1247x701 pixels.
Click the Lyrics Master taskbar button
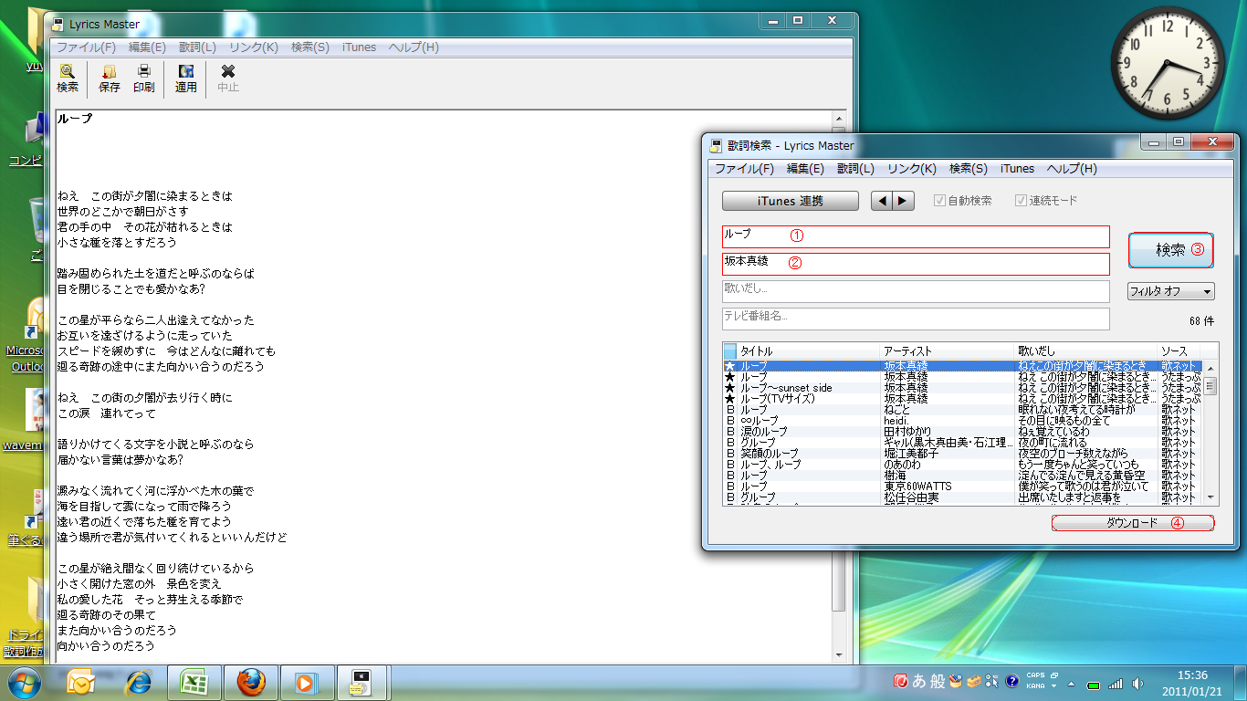(362, 683)
